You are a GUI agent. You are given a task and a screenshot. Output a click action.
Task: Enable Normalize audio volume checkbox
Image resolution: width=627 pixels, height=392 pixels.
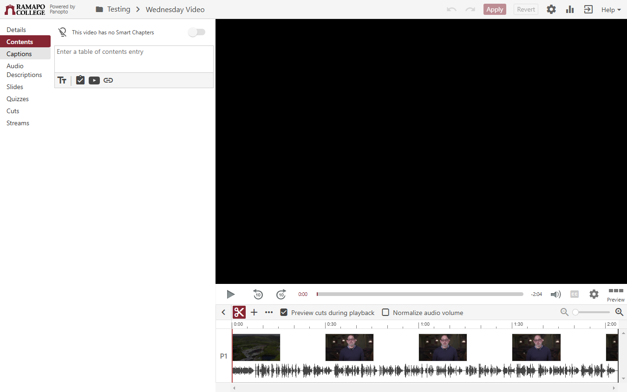385,312
